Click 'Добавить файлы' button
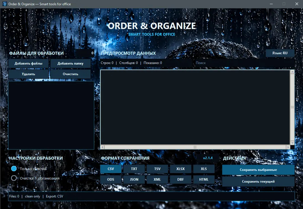The image size is (303, 209). point(29,63)
